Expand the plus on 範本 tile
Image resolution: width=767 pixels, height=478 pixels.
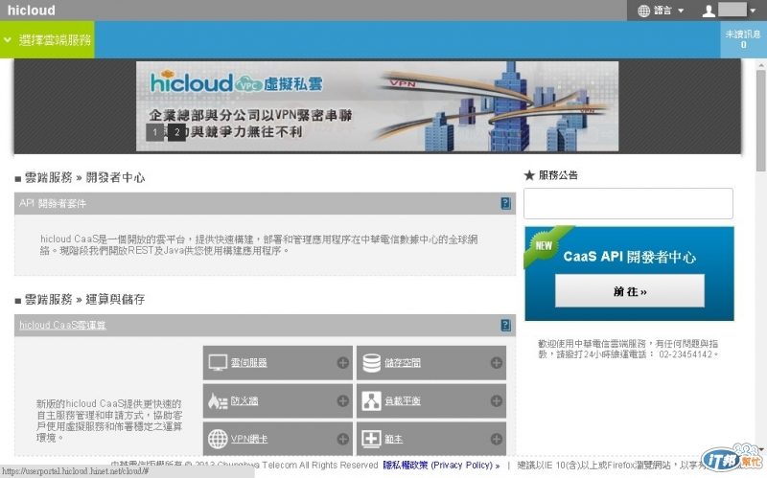click(x=497, y=439)
